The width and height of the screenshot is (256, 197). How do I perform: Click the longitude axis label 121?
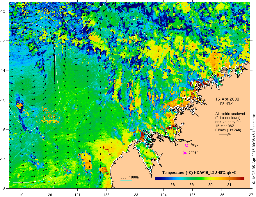coord(78,195)
